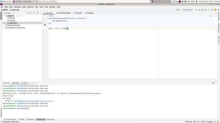220x123 pixels.
Task: Start debugging with the bug icon
Action: pyautogui.click(x=199, y=10)
